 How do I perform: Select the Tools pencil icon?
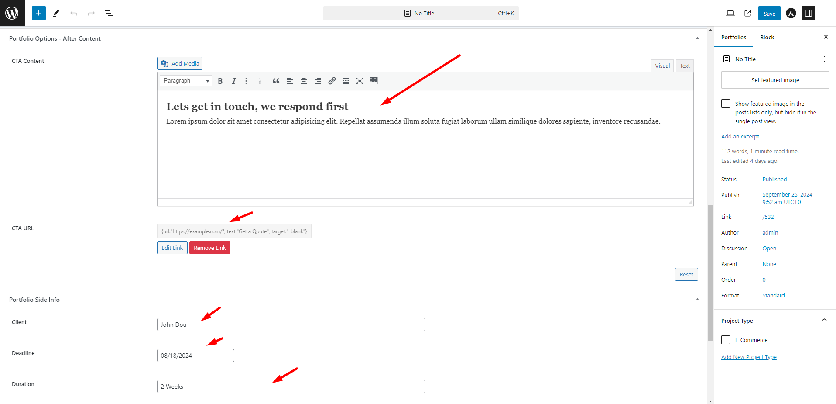[x=56, y=13]
